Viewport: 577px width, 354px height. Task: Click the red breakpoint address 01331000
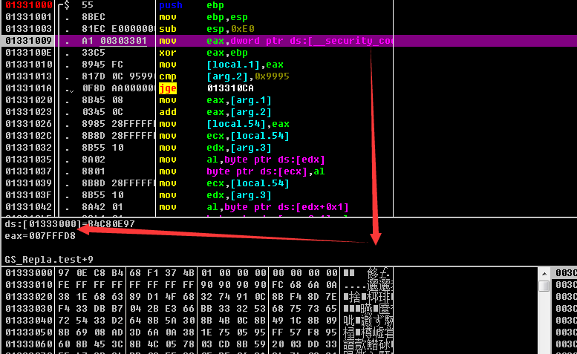[x=27, y=4]
